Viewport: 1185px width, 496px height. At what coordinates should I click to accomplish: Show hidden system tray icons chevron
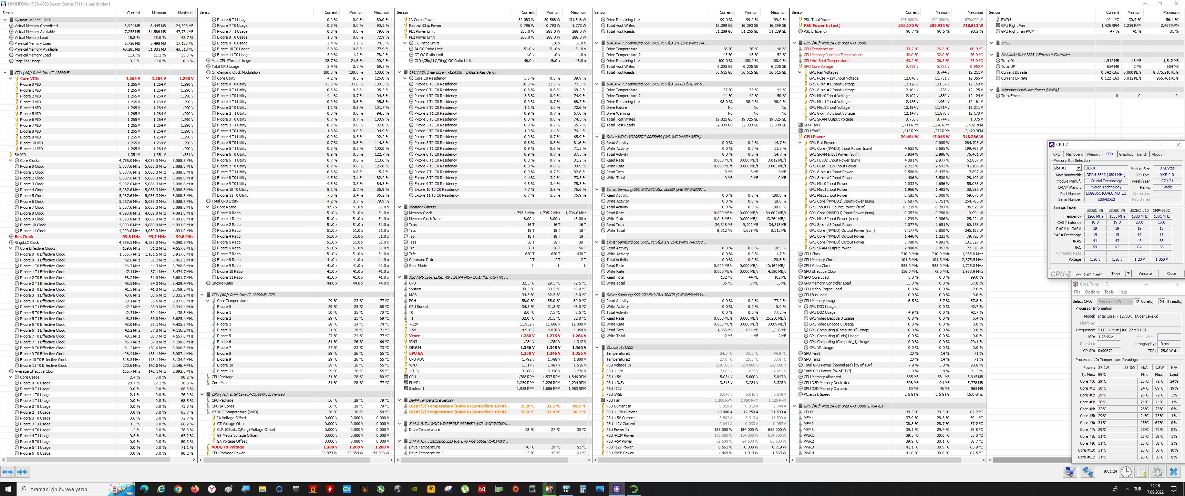[x=1127, y=489]
